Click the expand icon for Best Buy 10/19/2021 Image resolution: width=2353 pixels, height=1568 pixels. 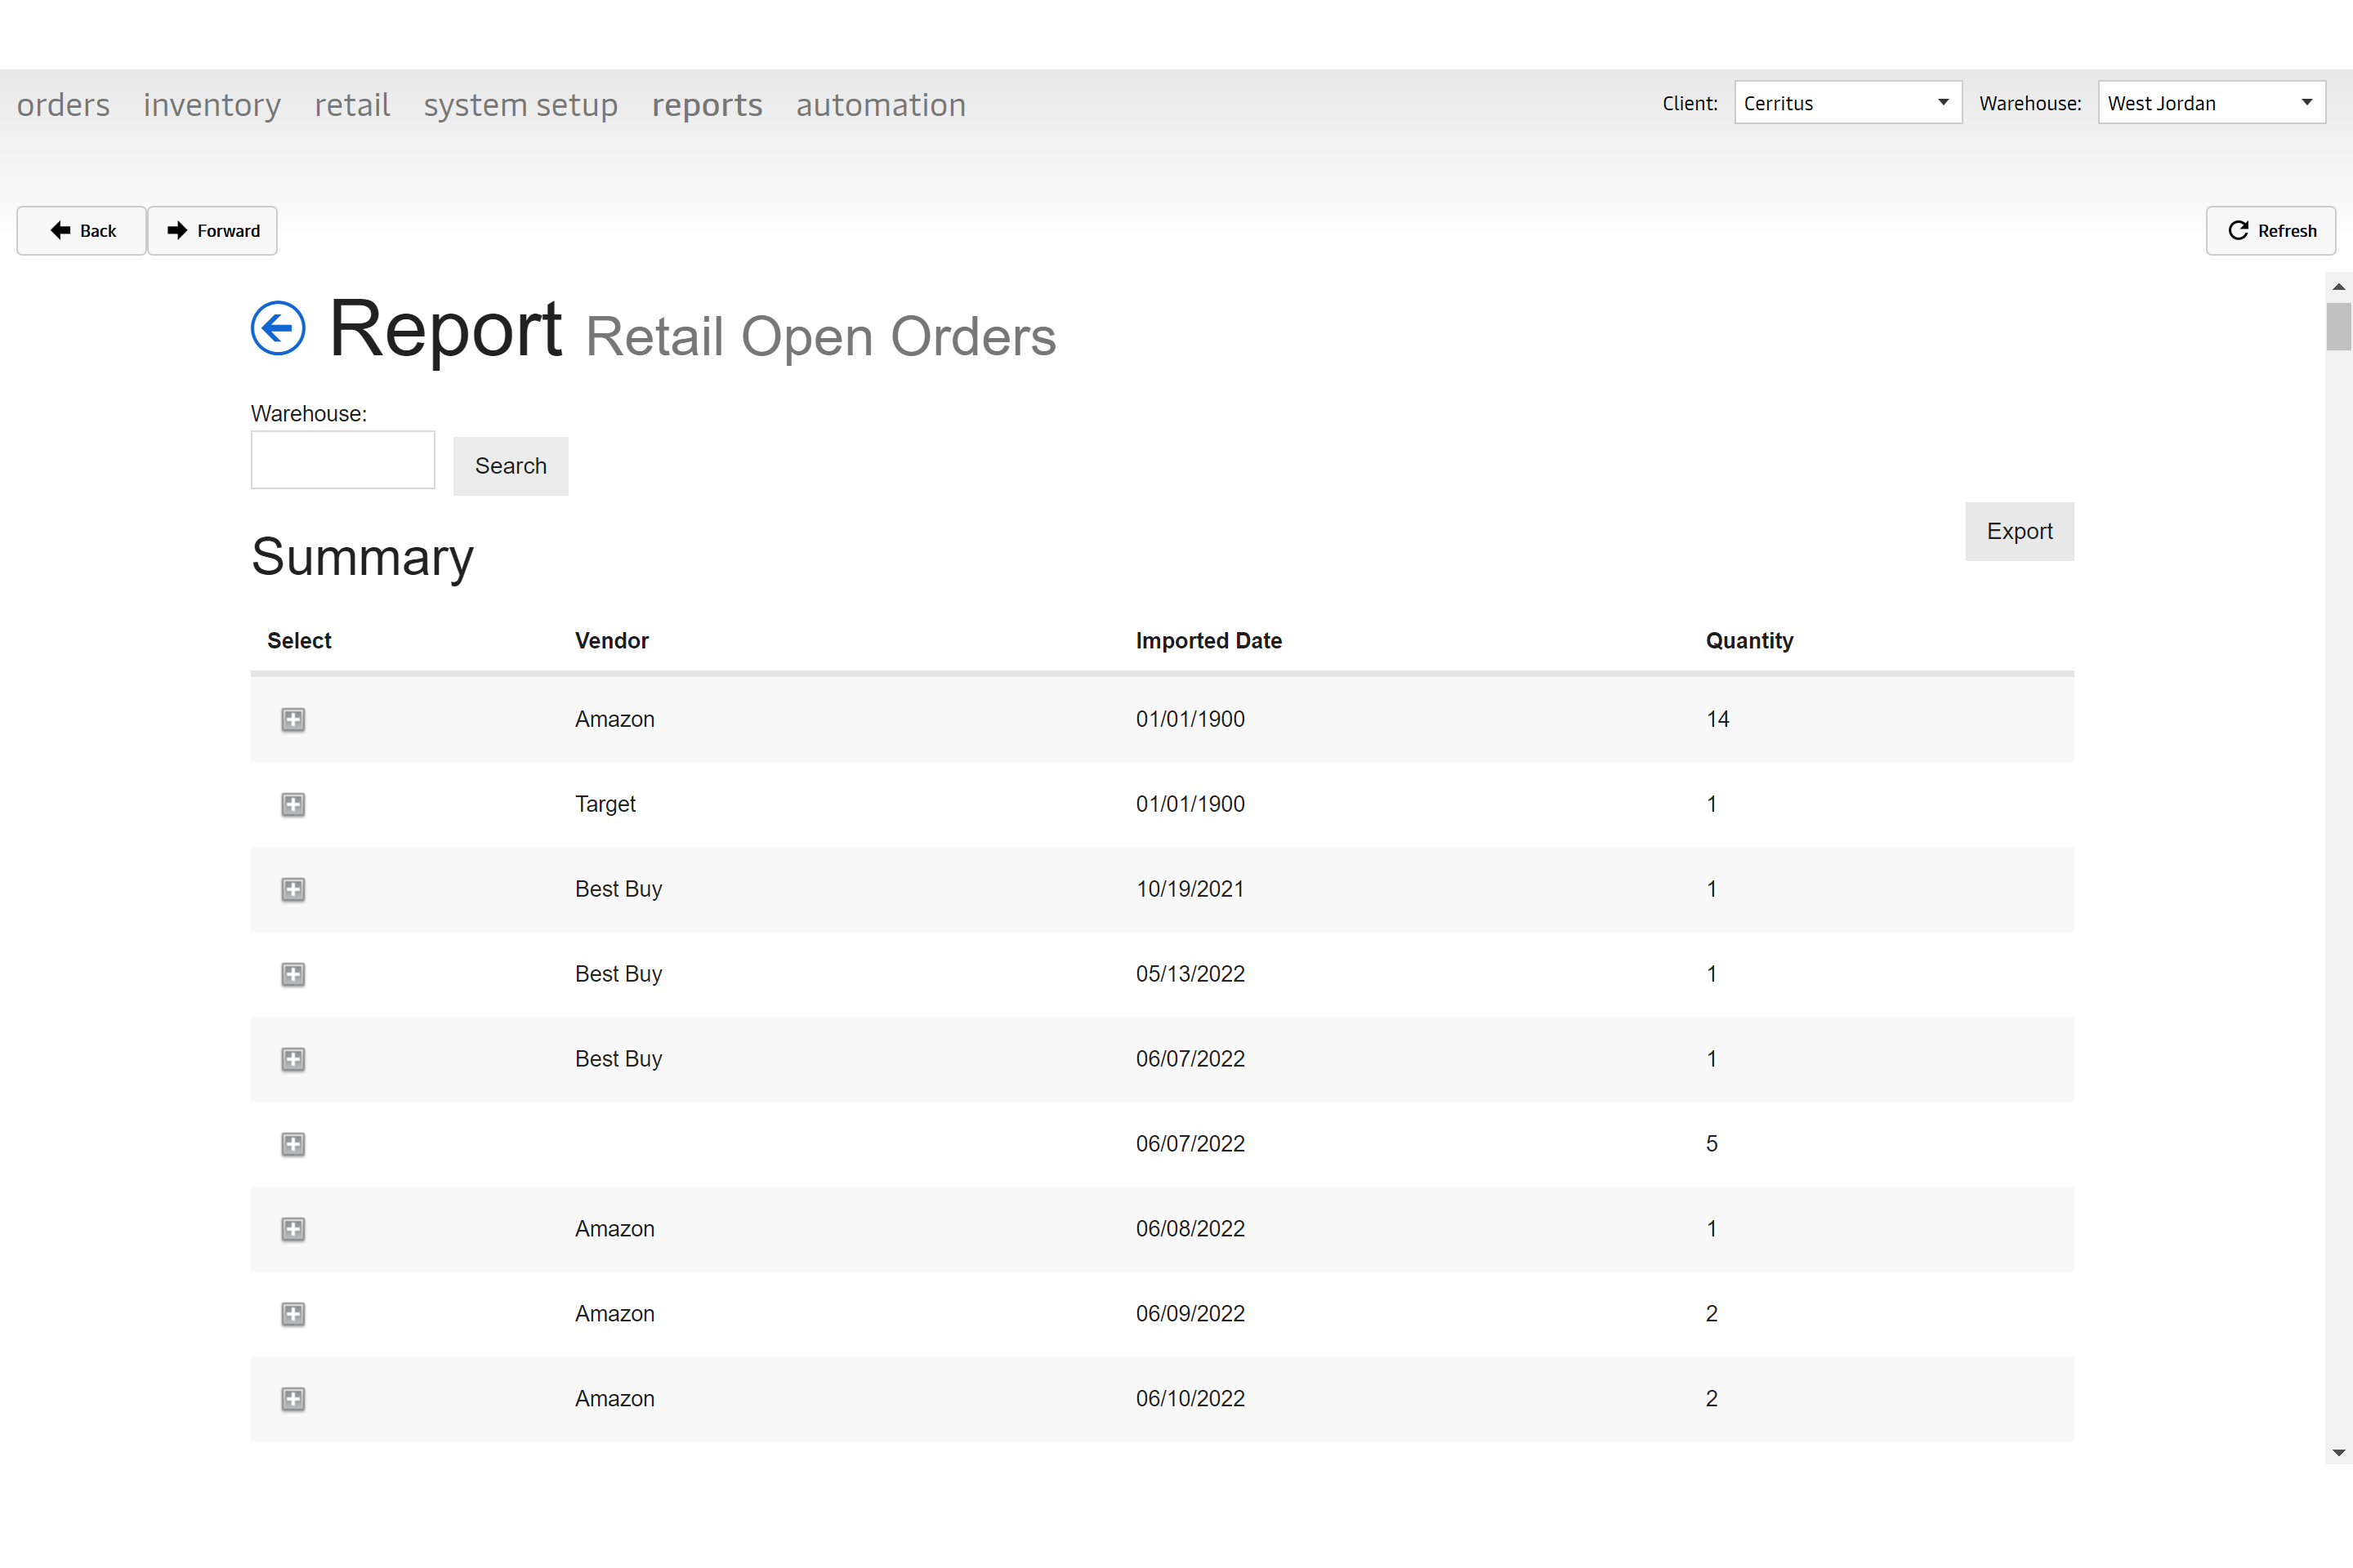pyautogui.click(x=294, y=889)
